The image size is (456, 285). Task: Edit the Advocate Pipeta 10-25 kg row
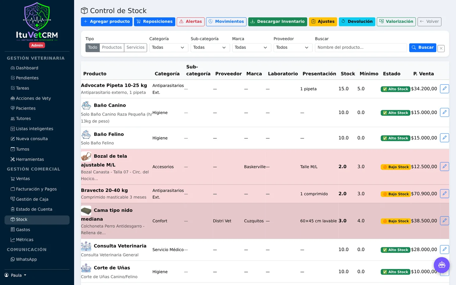point(444,89)
